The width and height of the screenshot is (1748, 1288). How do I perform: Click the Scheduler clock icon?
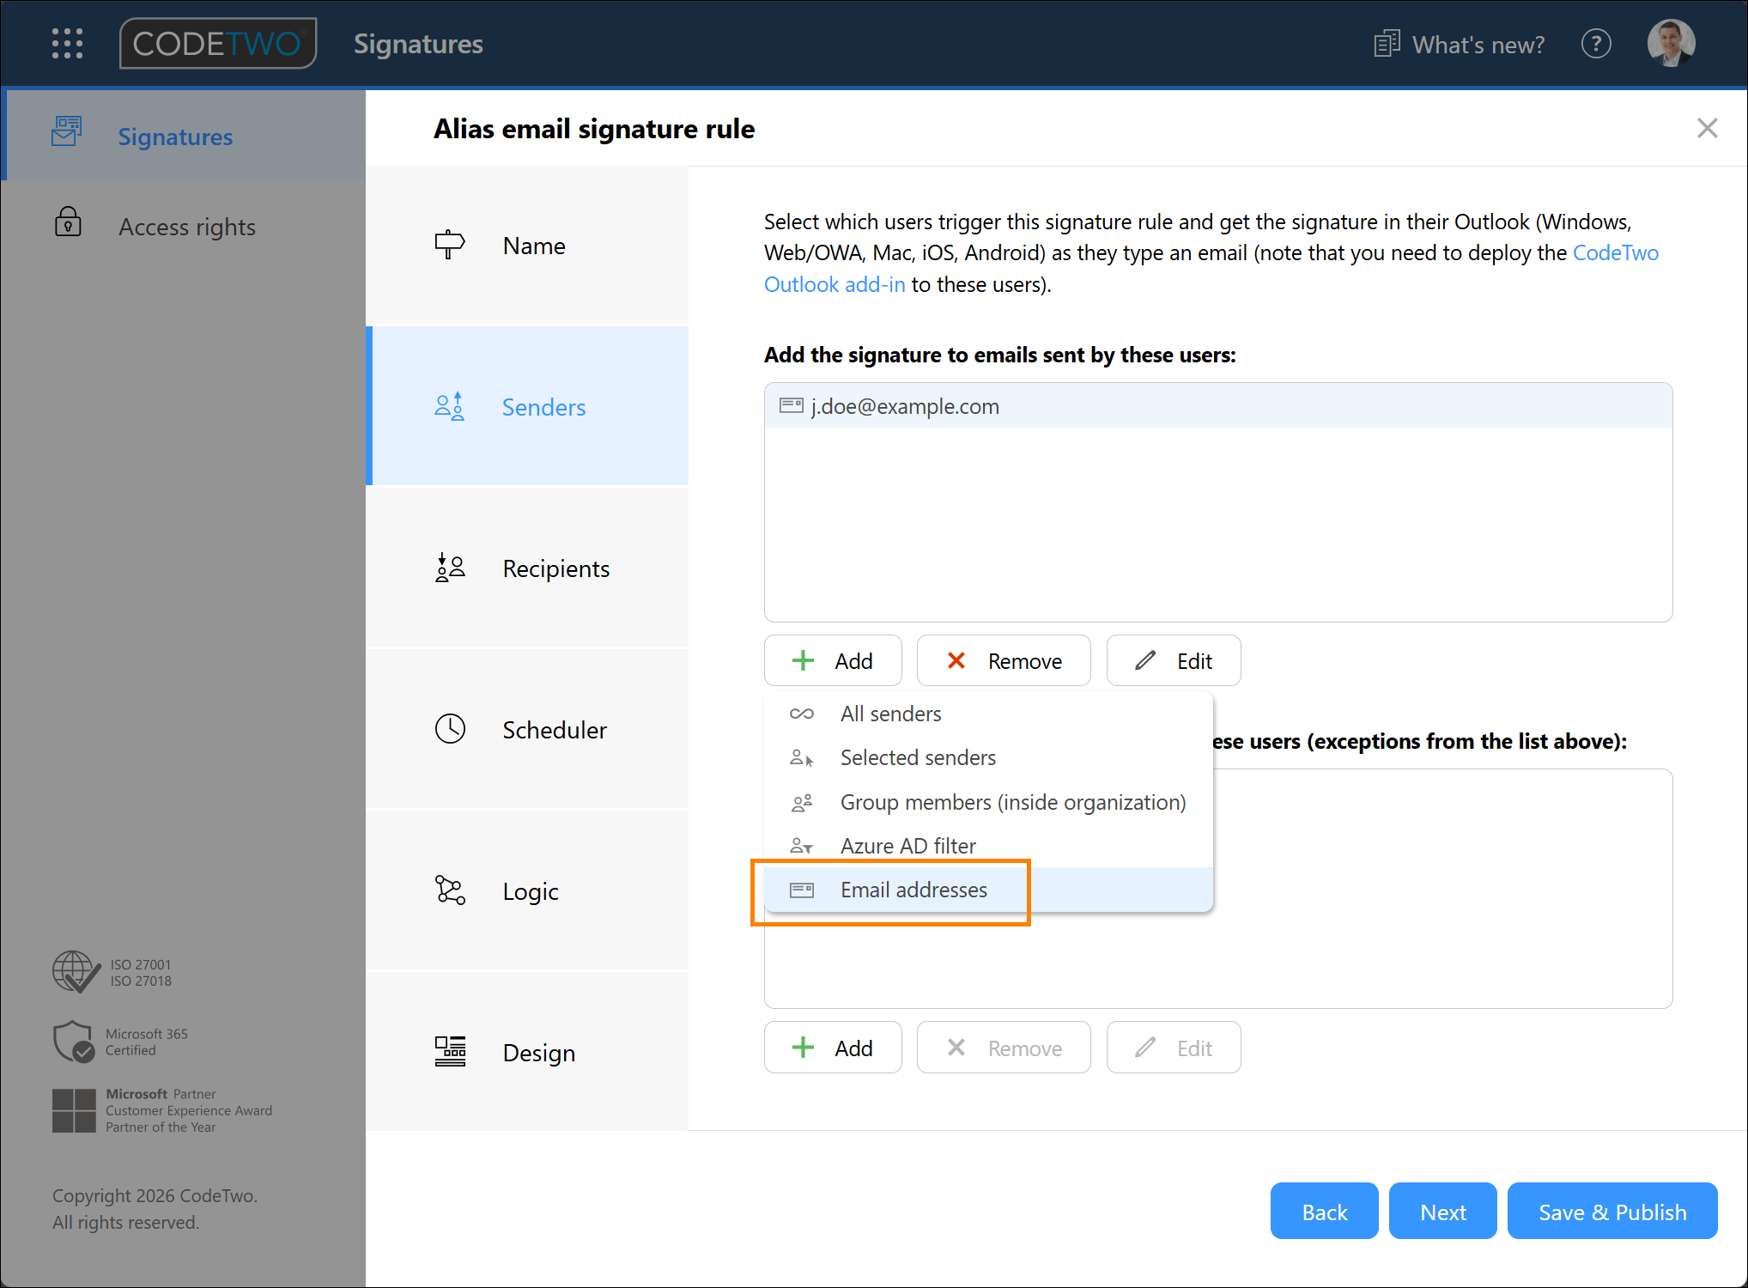pos(450,729)
